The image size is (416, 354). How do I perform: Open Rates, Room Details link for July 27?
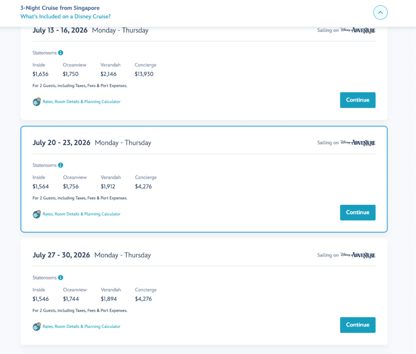click(x=81, y=326)
